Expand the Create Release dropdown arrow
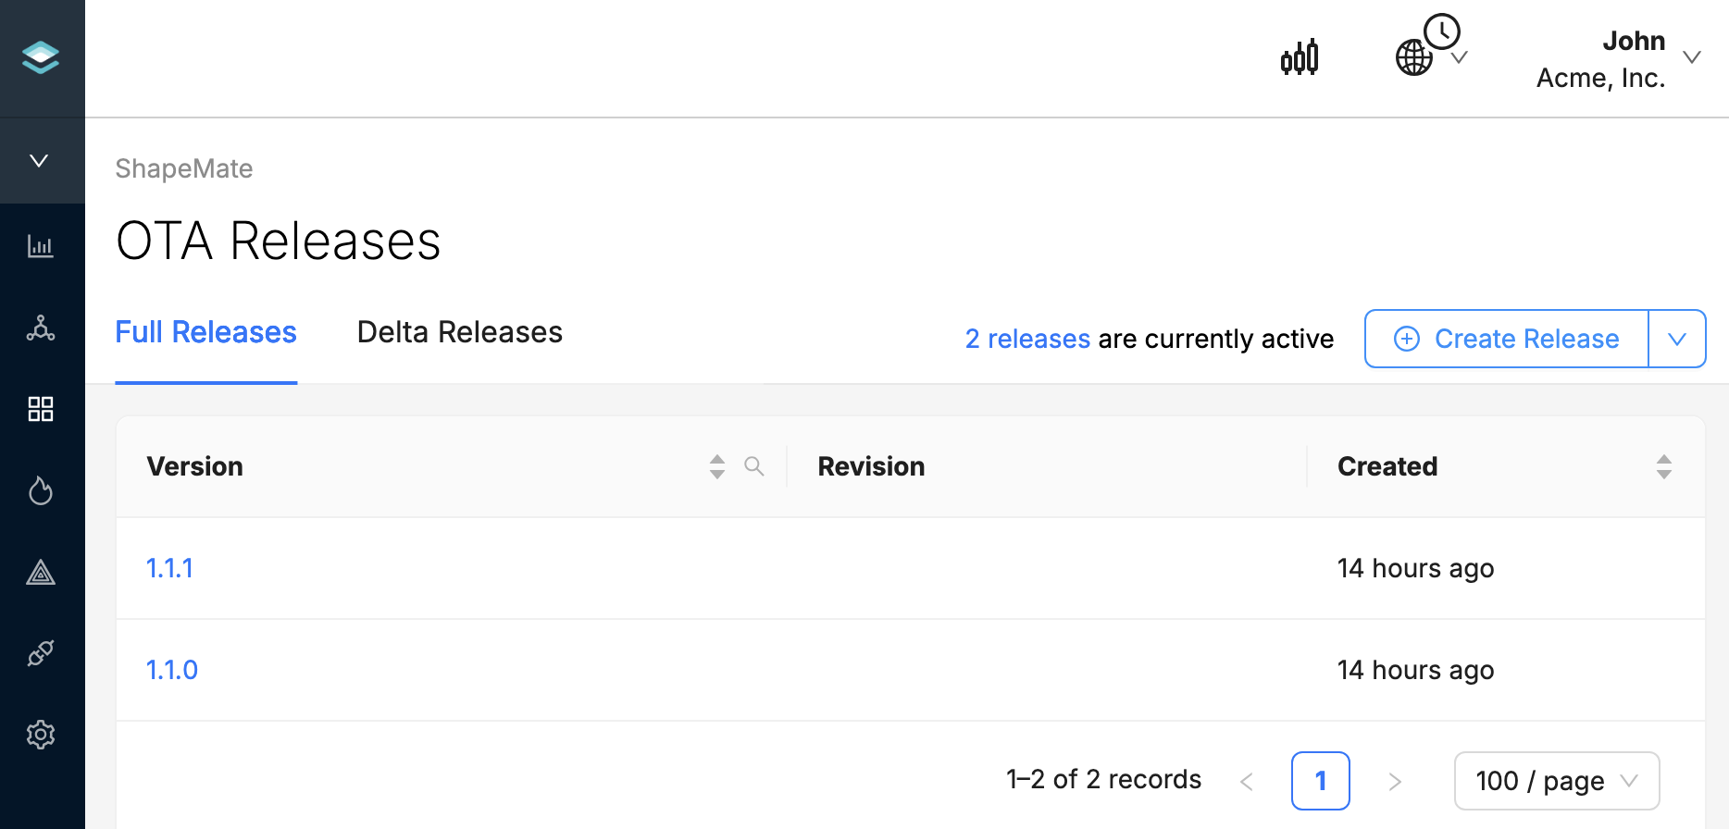This screenshot has width=1729, height=829. pos(1677,339)
